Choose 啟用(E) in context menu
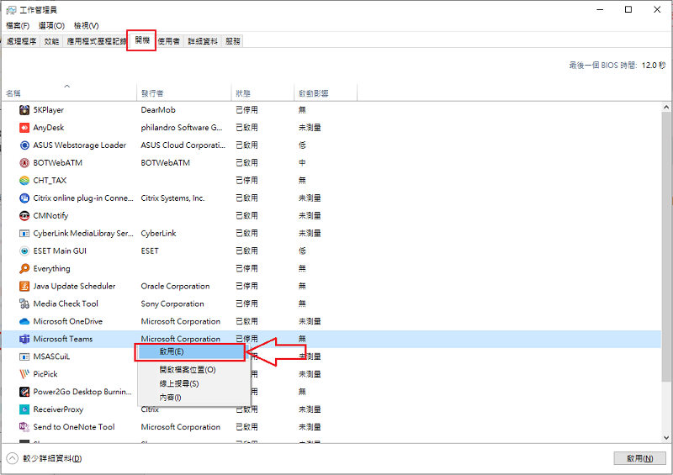Viewport: 673px width, 475px height. tap(191, 352)
